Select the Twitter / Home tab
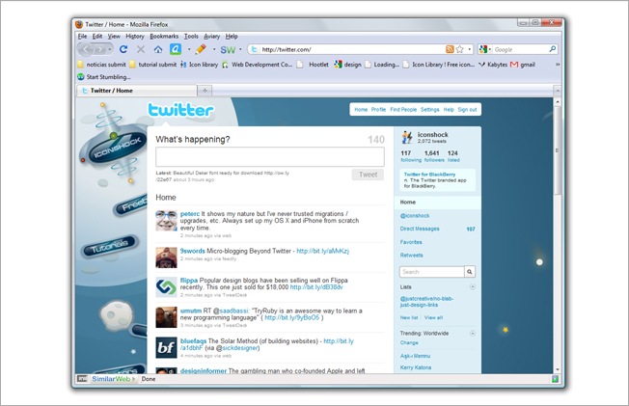Viewport: 629px width, 406px height. [x=137, y=91]
